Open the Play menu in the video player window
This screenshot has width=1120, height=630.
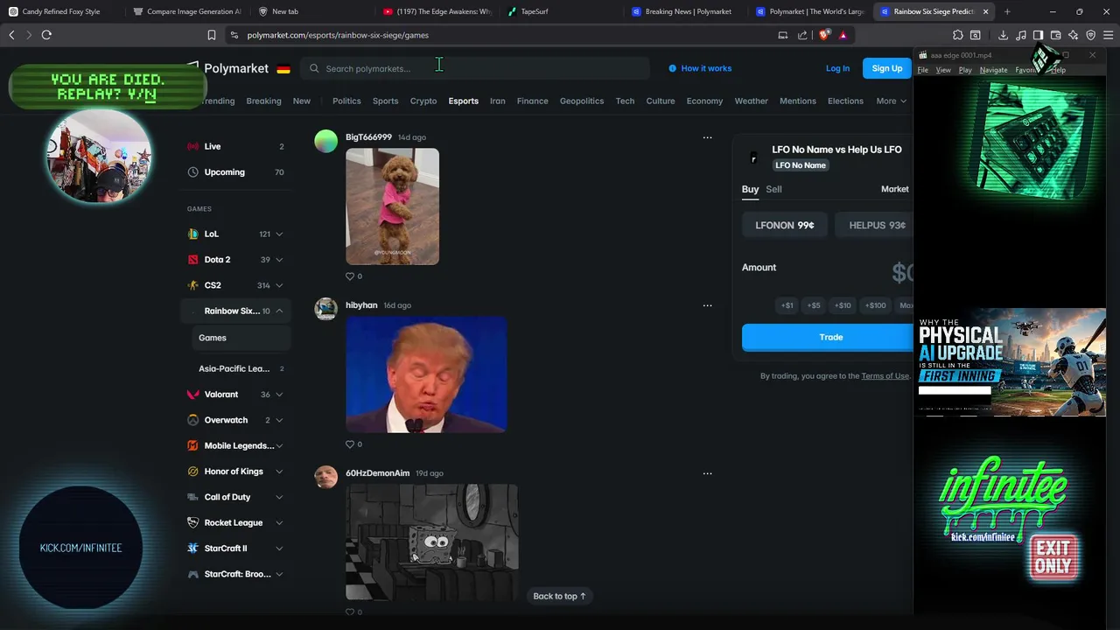pos(965,70)
